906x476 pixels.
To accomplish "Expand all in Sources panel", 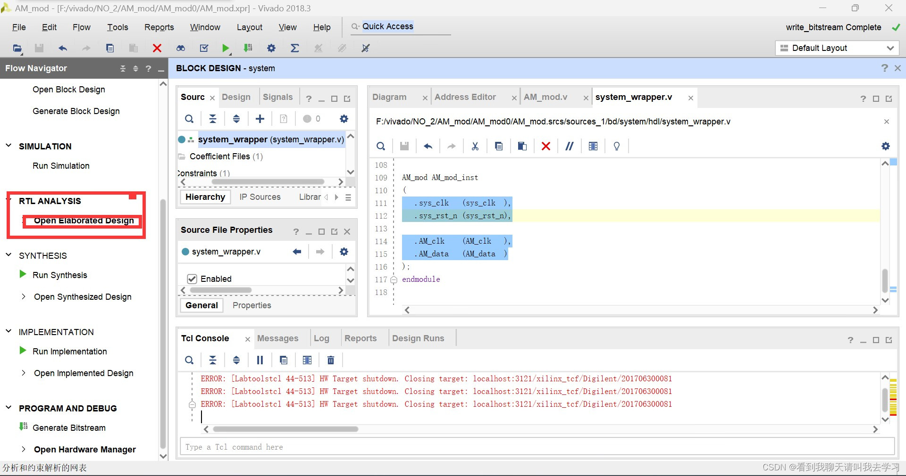I will click(x=236, y=119).
